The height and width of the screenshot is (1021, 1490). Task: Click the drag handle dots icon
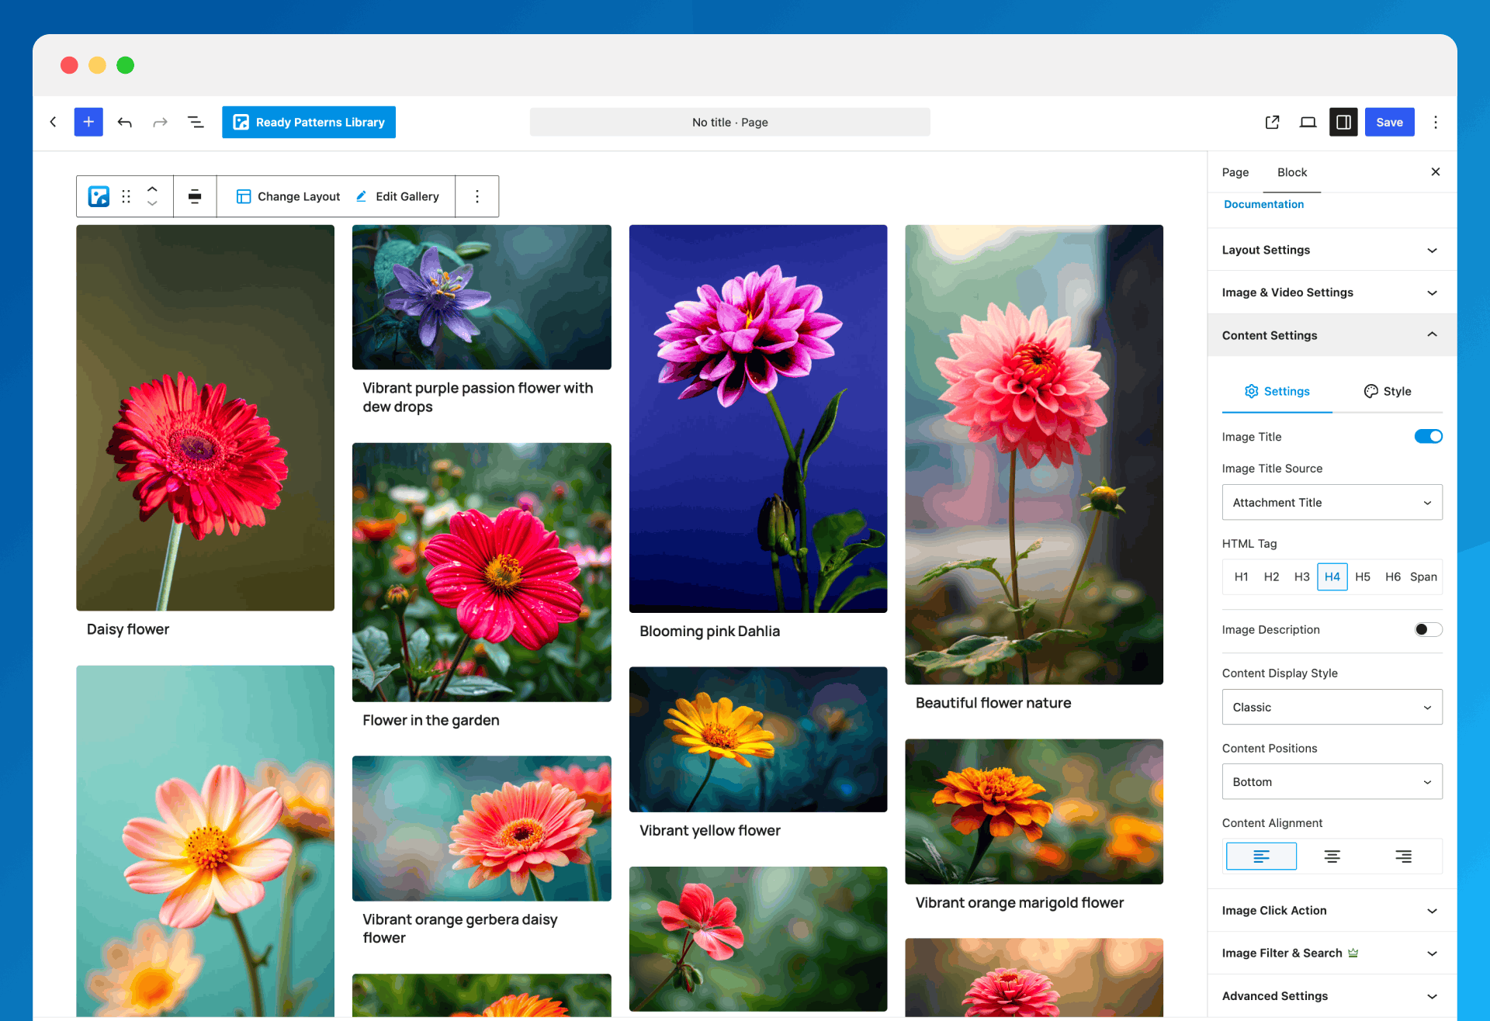126,196
